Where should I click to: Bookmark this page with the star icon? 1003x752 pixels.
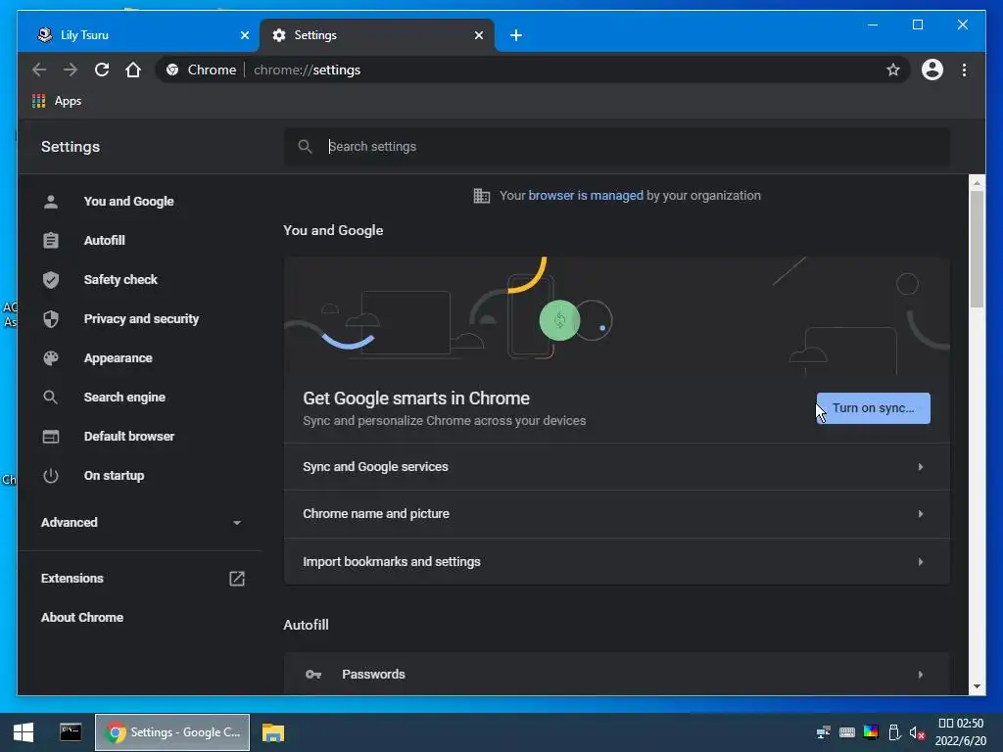point(893,70)
